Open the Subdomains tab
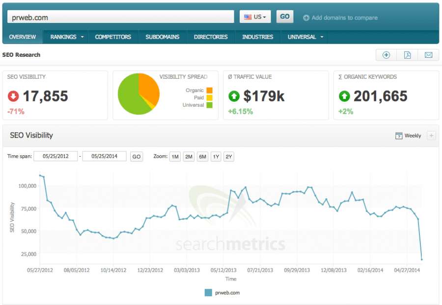Screen dimensions: 442x305 click(x=163, y=37)
